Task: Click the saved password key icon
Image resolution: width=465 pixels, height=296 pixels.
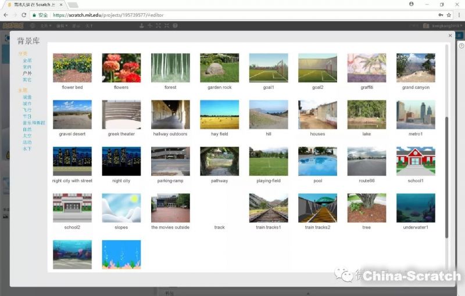Action: 441,15
